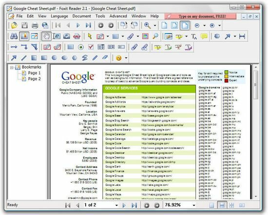The image size is (268, 215).
Task: Open the zoom percentage dropdown
Action: click(x=194, y=205)
